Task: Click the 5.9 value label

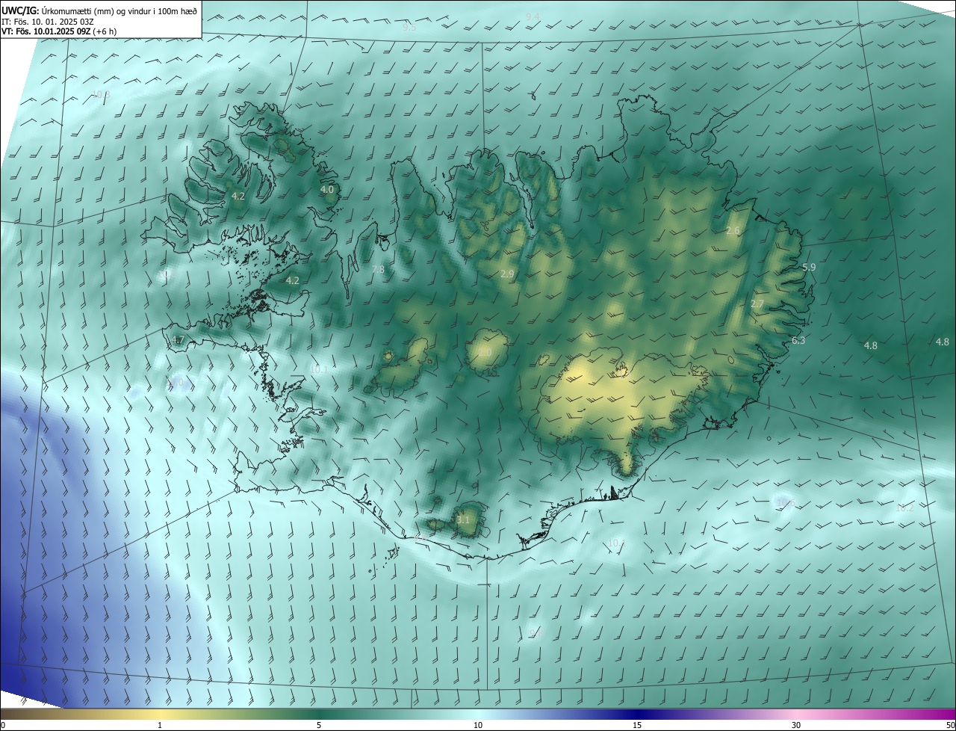Action: click(809, 268)
